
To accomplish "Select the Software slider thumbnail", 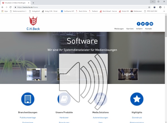I will (37, 74).
